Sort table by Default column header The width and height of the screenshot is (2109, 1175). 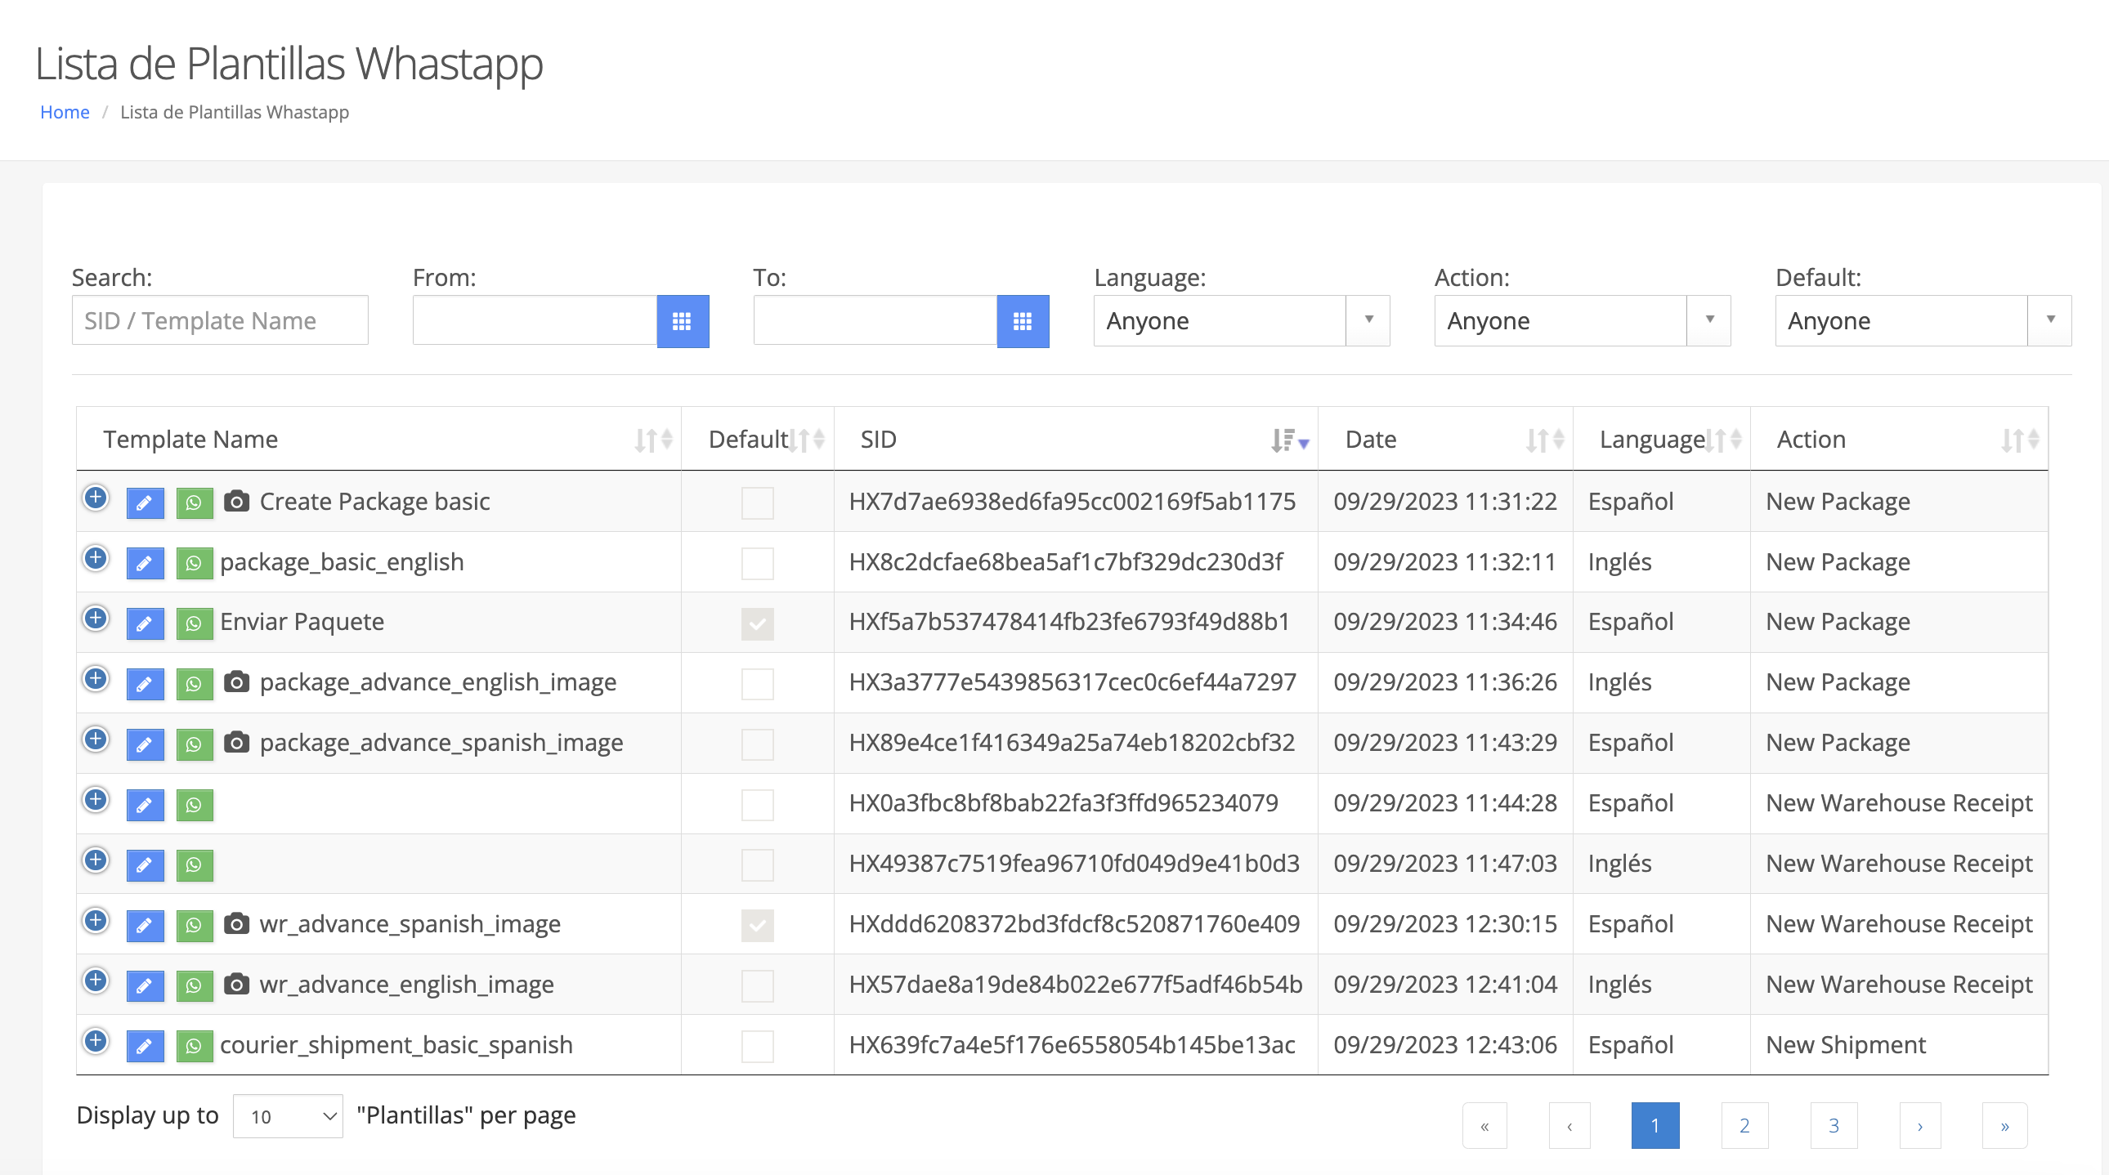757,440
